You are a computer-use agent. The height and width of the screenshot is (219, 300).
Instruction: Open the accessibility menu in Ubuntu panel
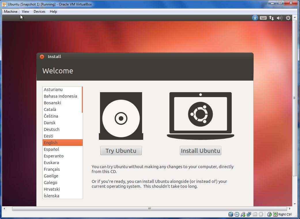255,18
